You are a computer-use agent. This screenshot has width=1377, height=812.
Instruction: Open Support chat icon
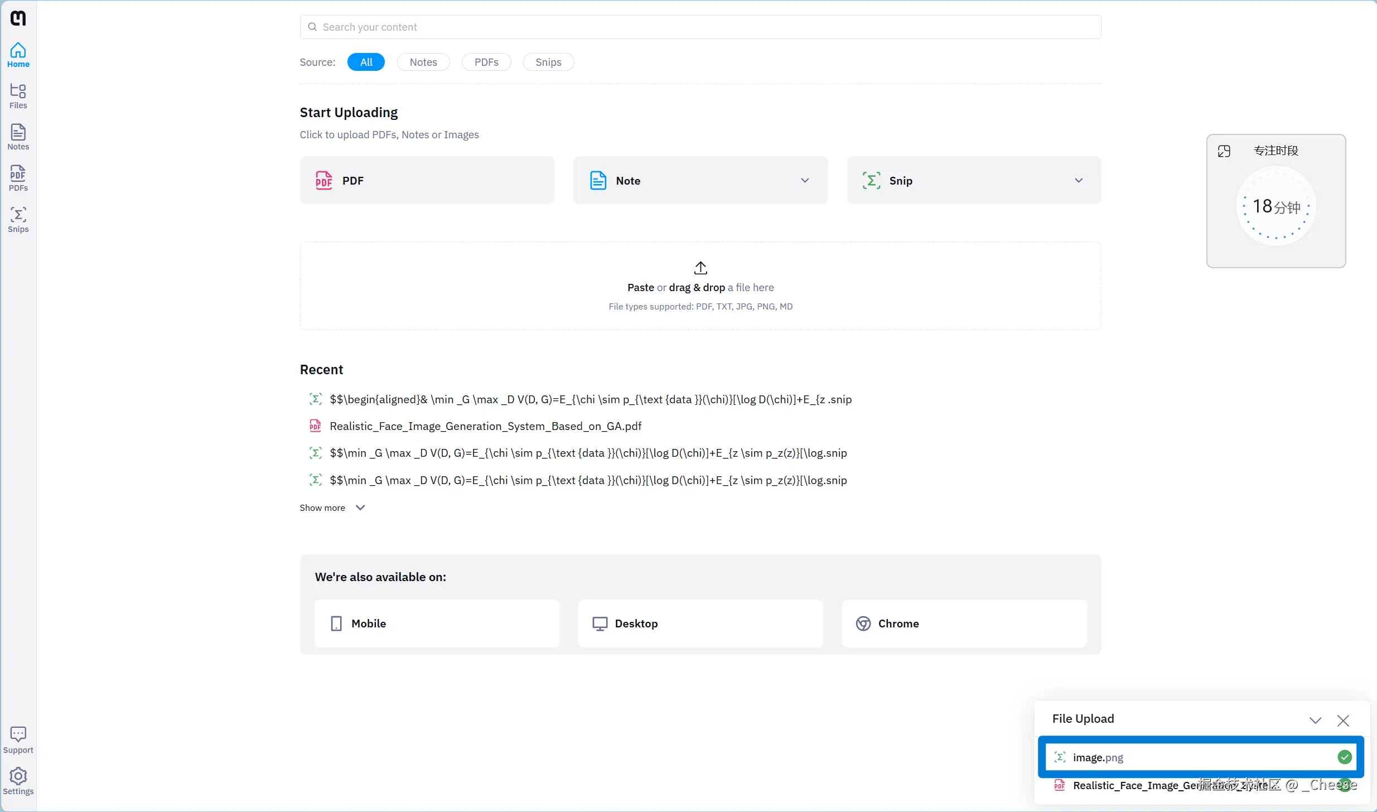coord(18,739)
